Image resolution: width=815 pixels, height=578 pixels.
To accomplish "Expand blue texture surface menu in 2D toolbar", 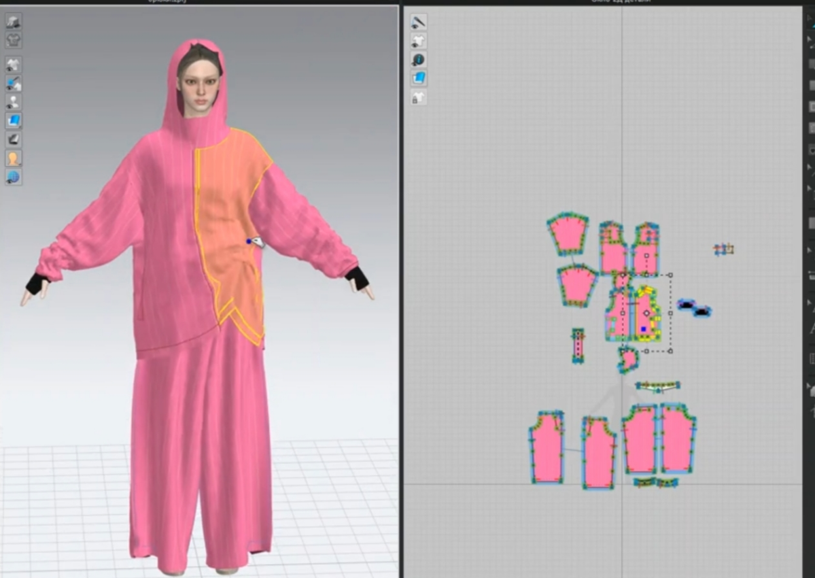I will 419,78.
